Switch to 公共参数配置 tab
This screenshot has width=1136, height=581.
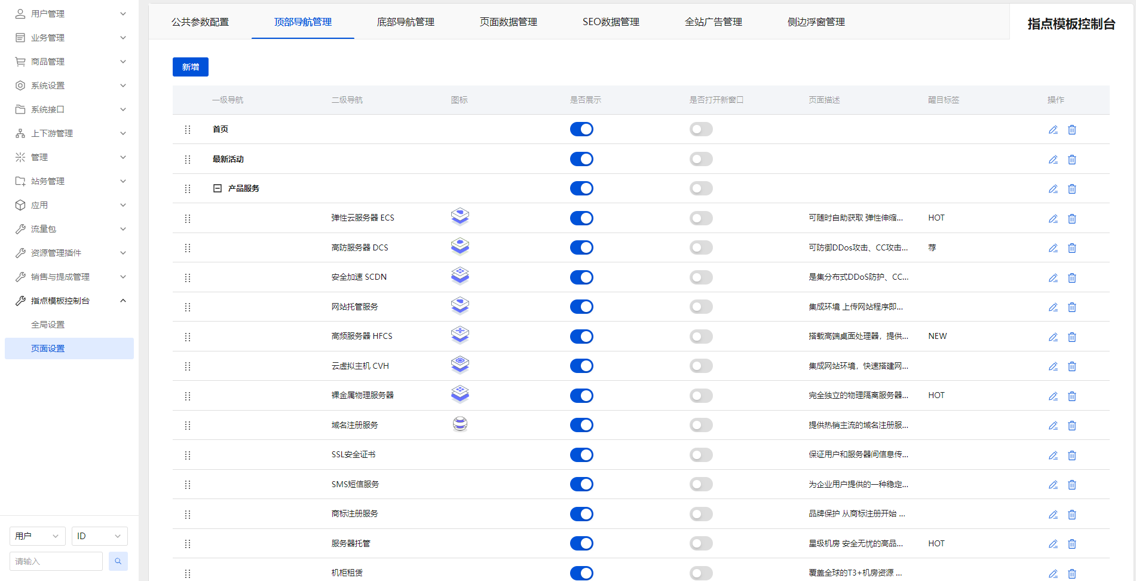click(200, 22)
